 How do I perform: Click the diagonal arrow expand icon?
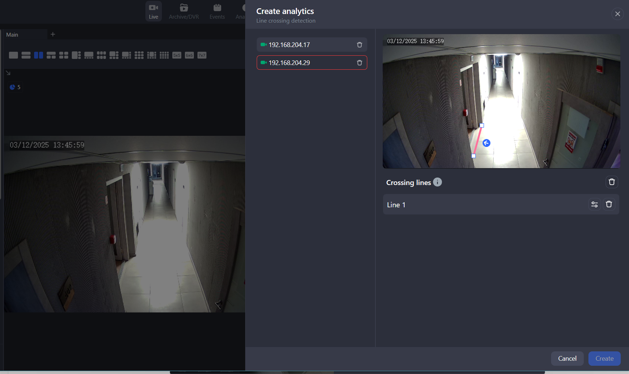pos(8,73)
